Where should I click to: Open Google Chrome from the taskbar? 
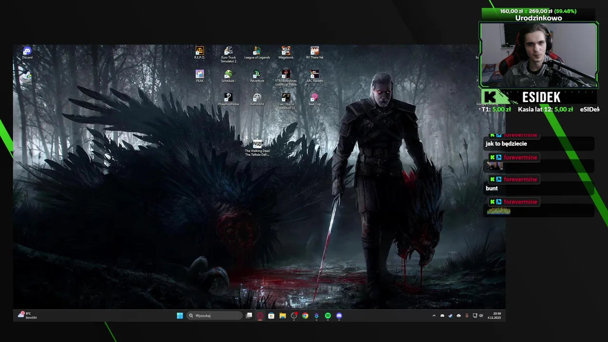click(305, 315)
